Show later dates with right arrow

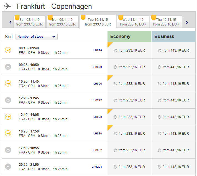187,22
